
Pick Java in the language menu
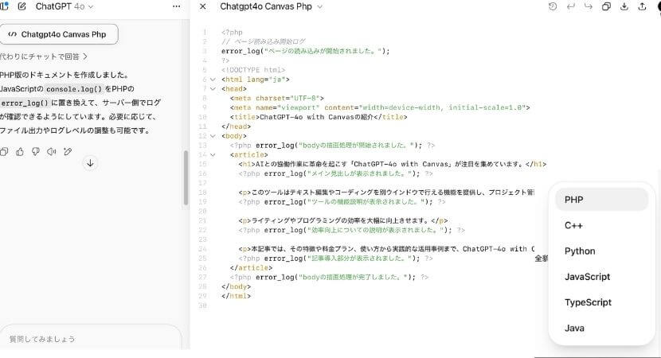pyautogui.click(x=601, y=328)
